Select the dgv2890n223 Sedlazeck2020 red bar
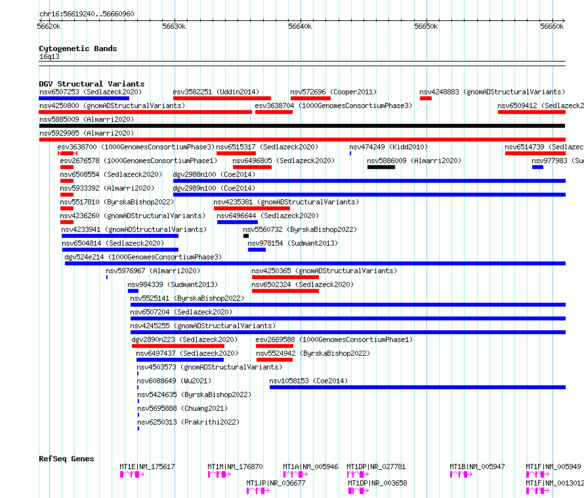Screen dimensions: 584x498 (x=178, y=346)
